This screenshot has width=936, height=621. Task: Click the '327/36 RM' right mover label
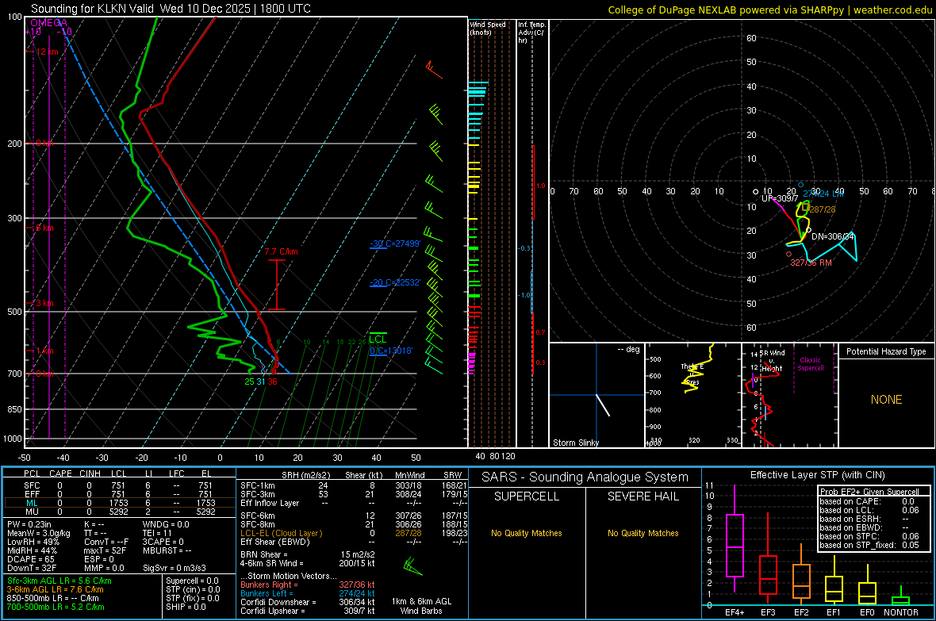pos(811,263)
